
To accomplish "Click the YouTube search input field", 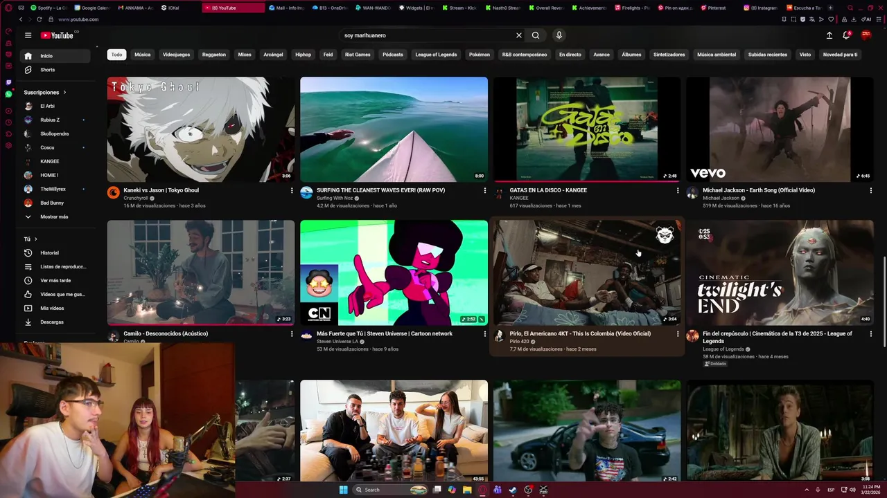I will 426,35.
